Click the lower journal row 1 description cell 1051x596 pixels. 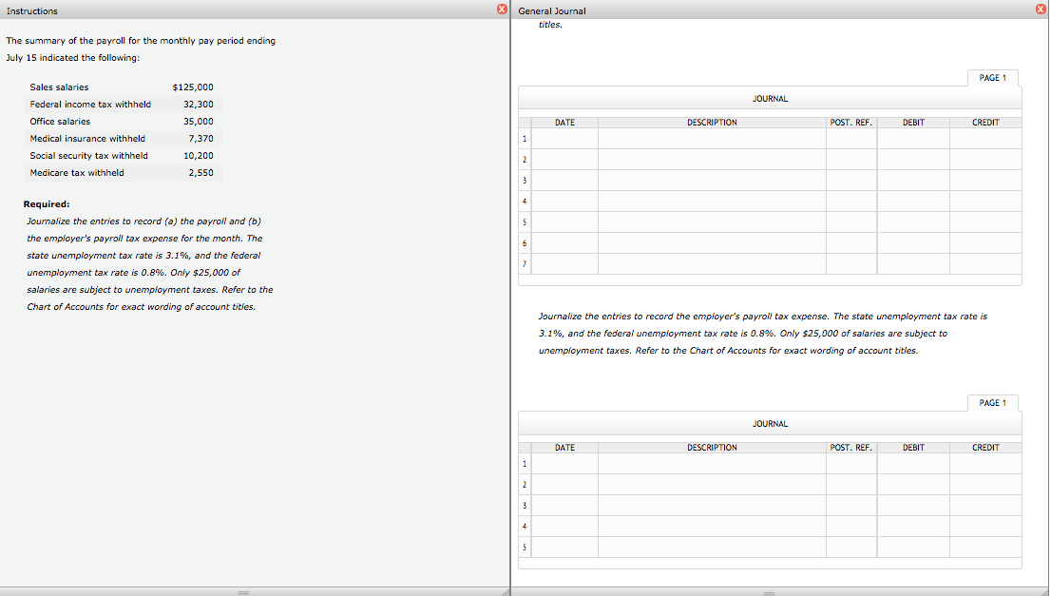click(712, 464)
